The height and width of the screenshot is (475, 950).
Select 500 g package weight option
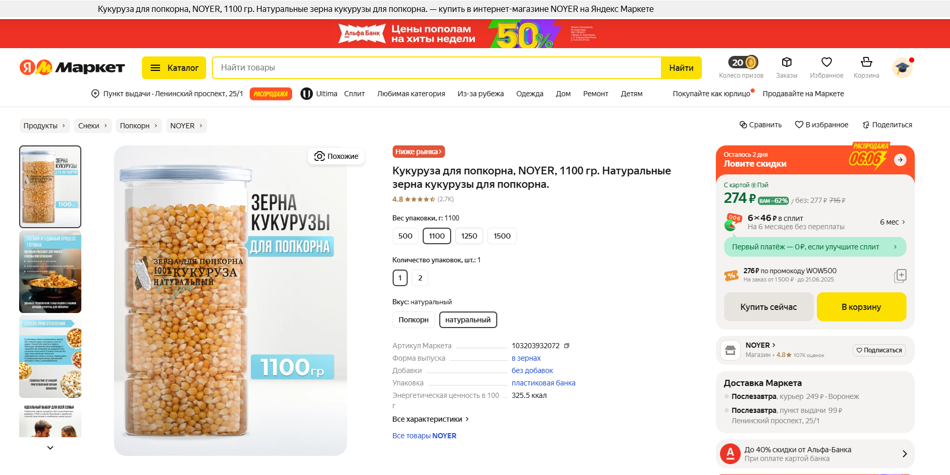405,236
